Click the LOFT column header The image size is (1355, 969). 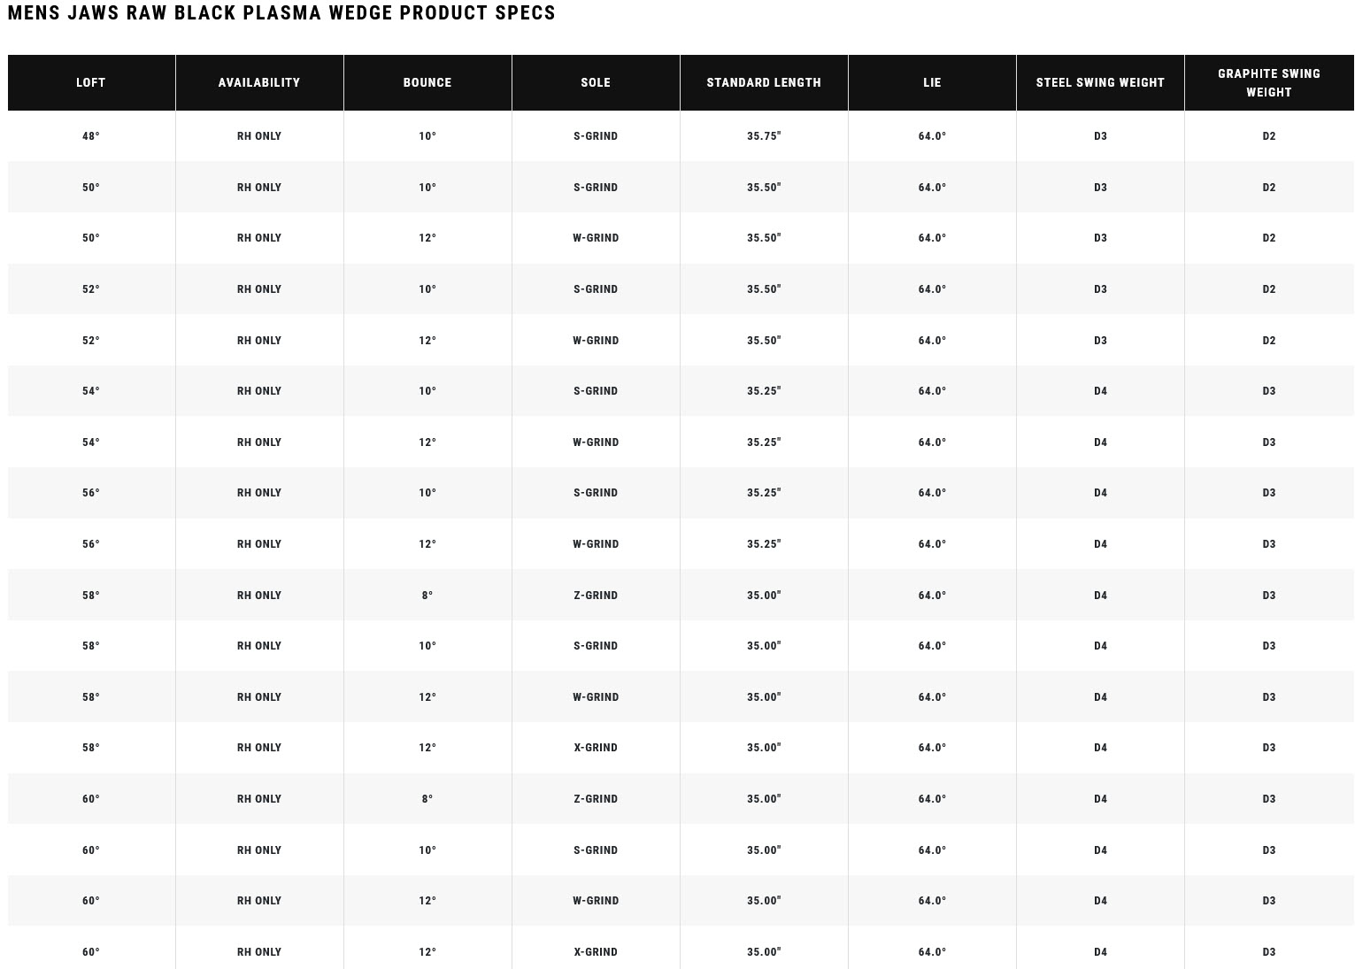(x=91, y=82)
